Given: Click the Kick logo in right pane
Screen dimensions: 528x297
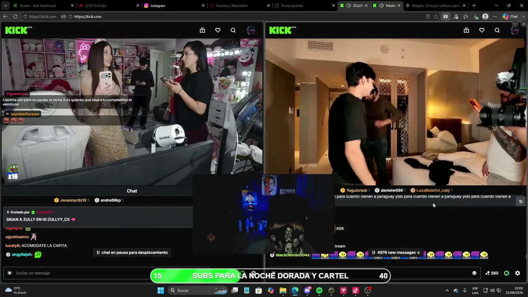Looking at the screenshot, I should pos(283,30).
